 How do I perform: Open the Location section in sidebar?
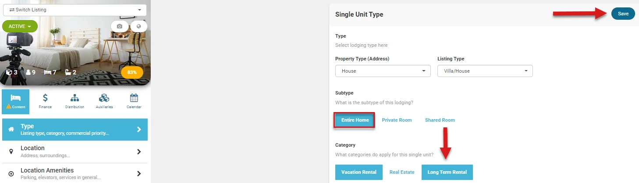point(75,151)
